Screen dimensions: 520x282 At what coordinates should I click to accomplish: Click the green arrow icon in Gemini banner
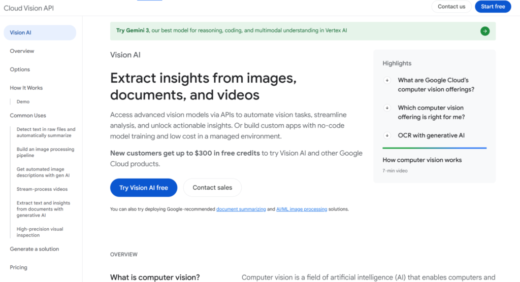(x=485, y=31)
